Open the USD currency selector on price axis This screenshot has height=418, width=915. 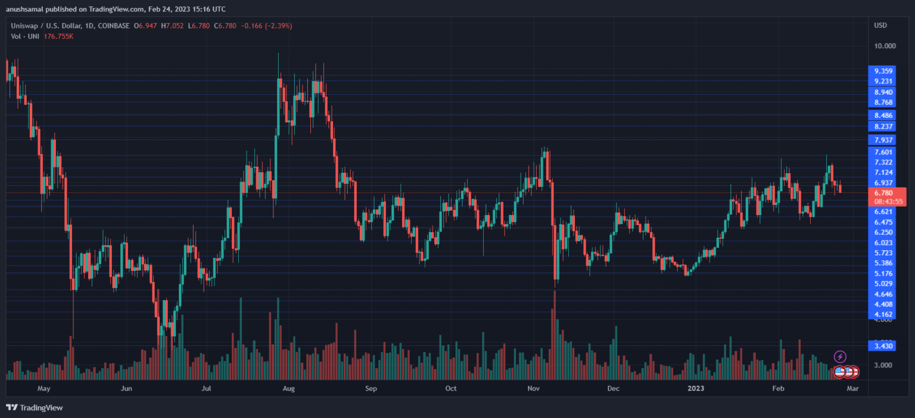tap(880, 26)
